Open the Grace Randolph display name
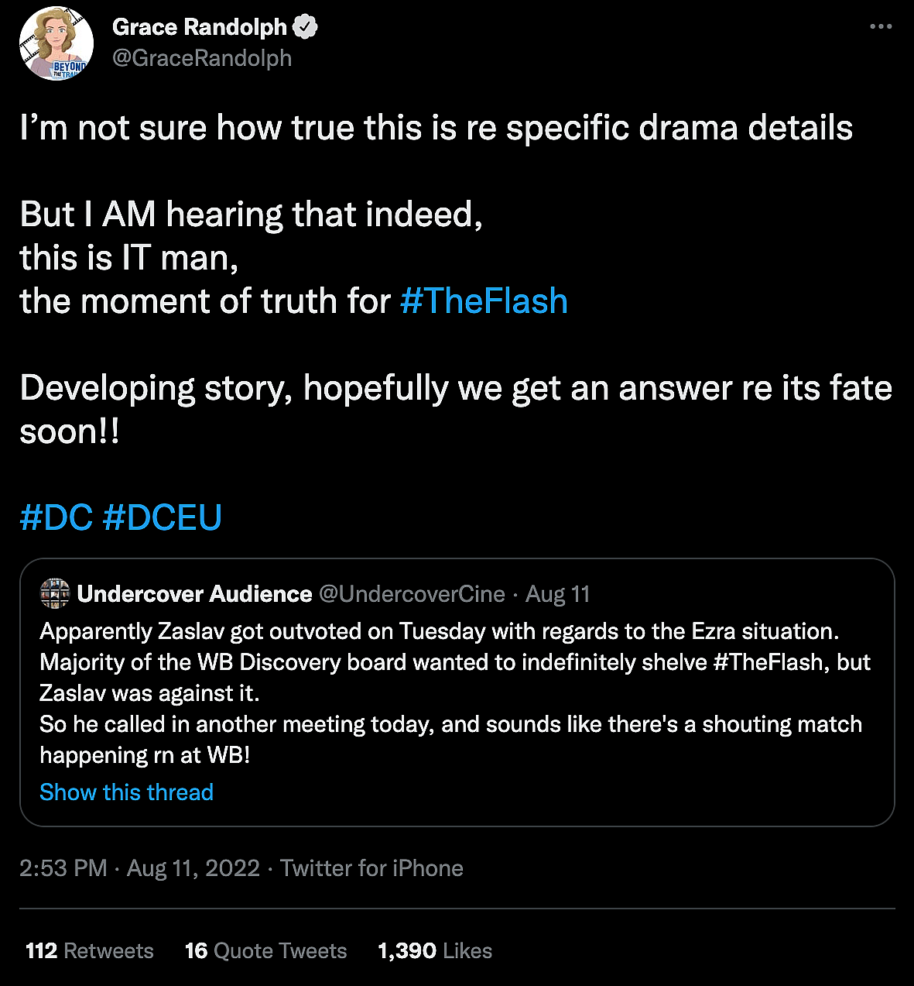Image resolution: width=914 pixels, height=986 pixels. (199, 27)
